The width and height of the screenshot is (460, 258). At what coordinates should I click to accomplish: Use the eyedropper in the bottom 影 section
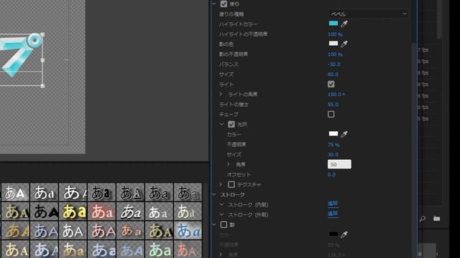[344, 234]
